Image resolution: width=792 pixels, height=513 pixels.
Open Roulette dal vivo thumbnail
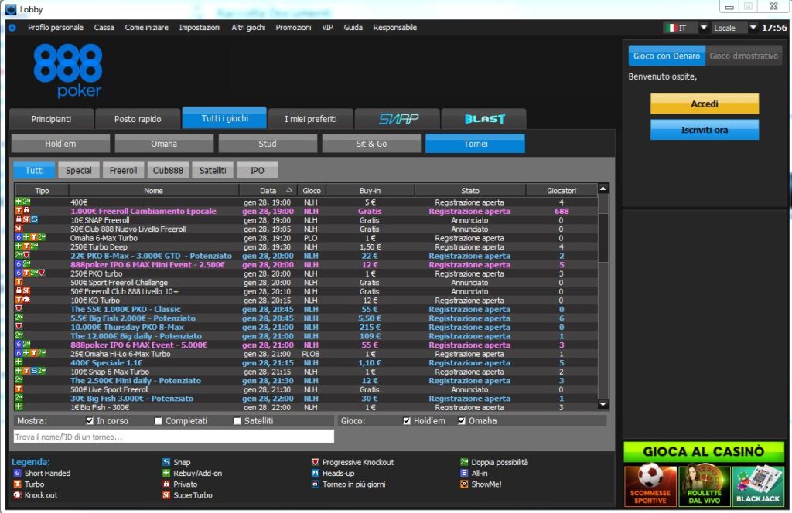(x=704, y=486)
